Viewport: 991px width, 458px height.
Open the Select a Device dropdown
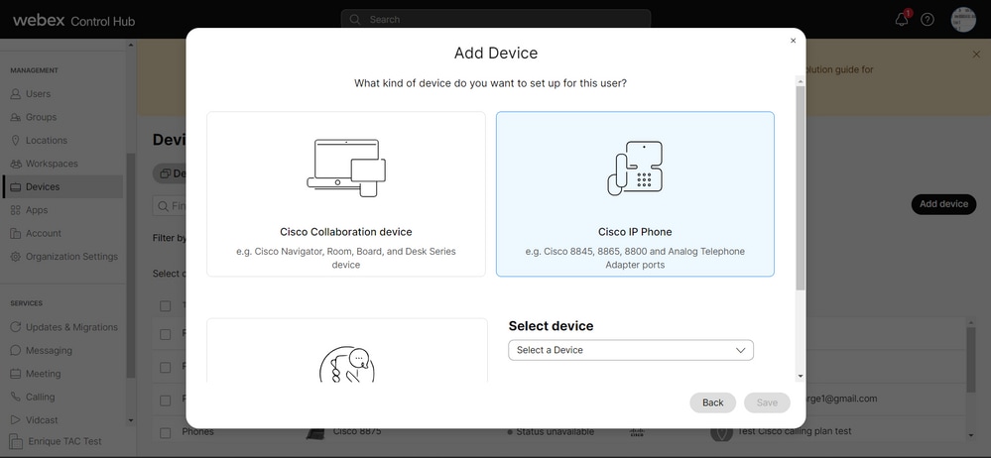pyautogui.click(x=631, y=350)
